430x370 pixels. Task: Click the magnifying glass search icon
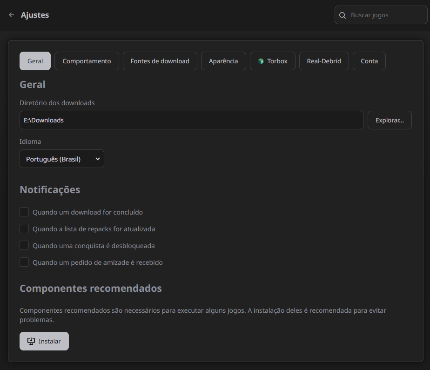click(x=343, y=15)
